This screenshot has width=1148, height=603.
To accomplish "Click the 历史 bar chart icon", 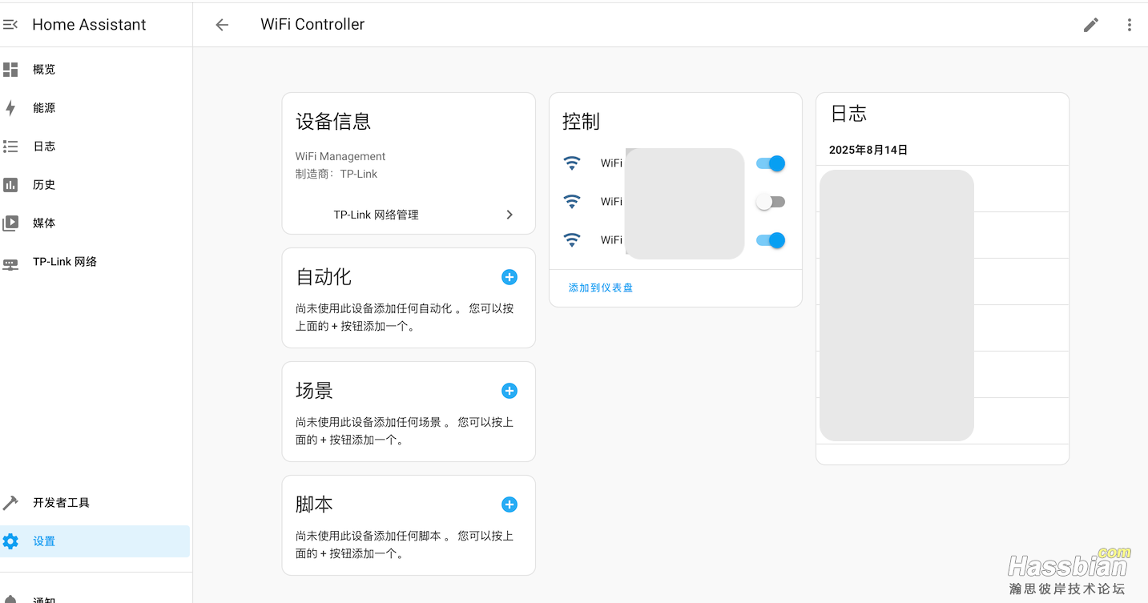I will [10, 185].
